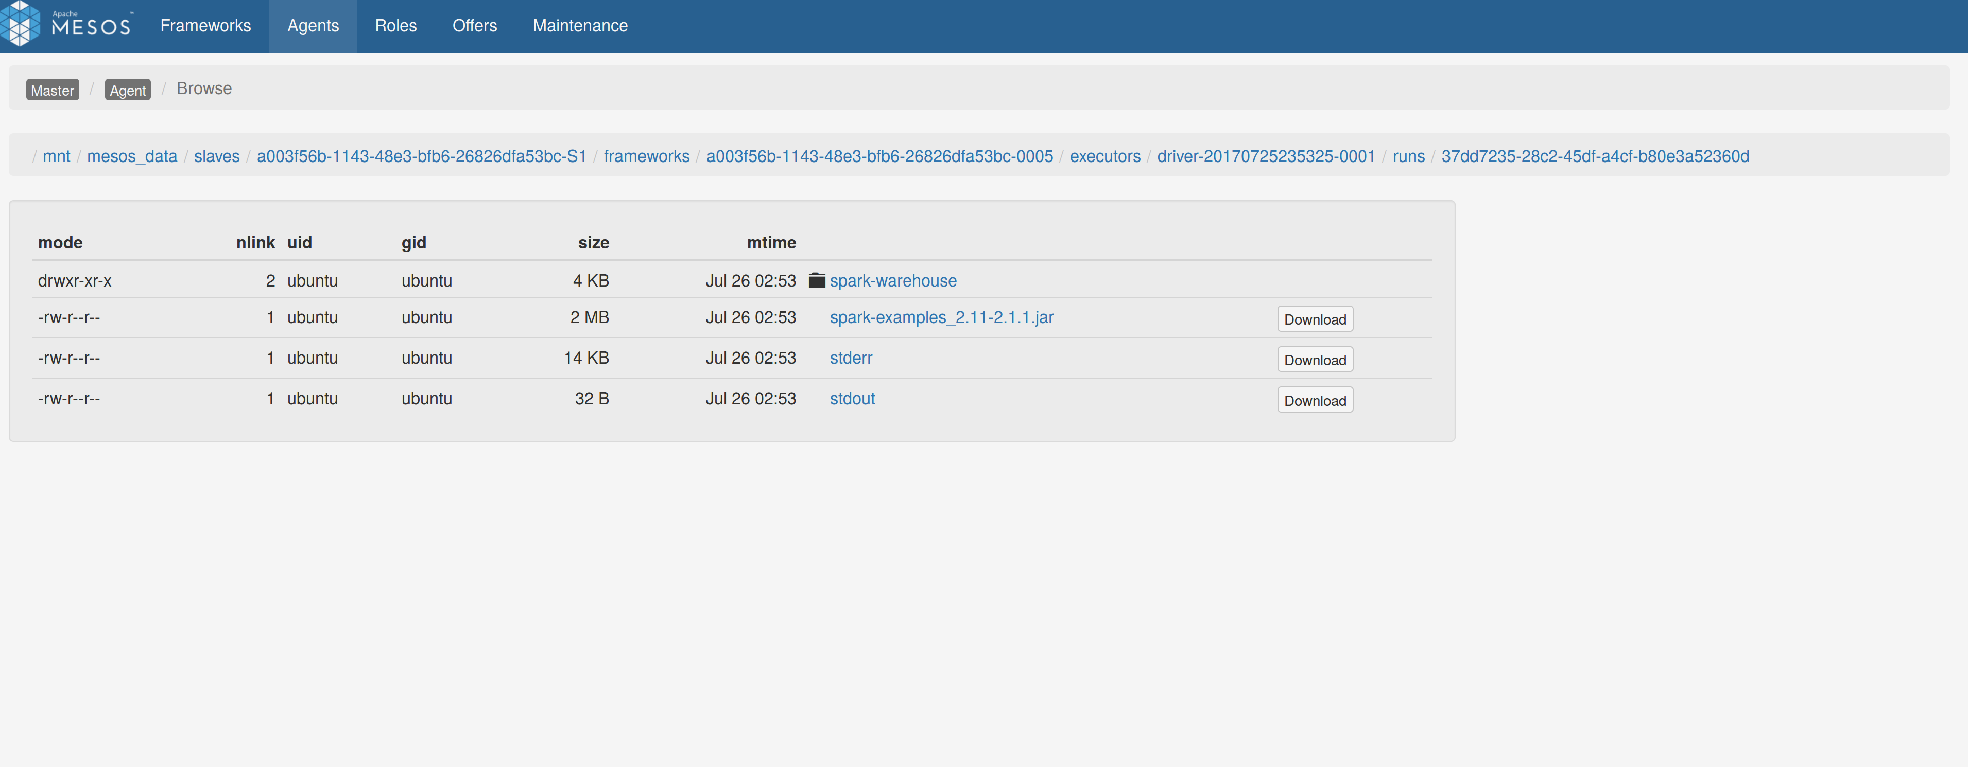Download the stdout file
The height and width of the screenshot is (767, 1968).
pyautogui.click(x=1315, y=400)
